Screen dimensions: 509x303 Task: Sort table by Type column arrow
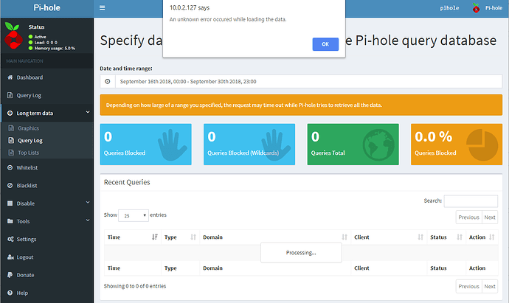click(193, 237)
